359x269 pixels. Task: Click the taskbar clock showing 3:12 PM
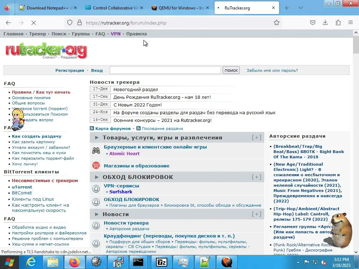341,262
